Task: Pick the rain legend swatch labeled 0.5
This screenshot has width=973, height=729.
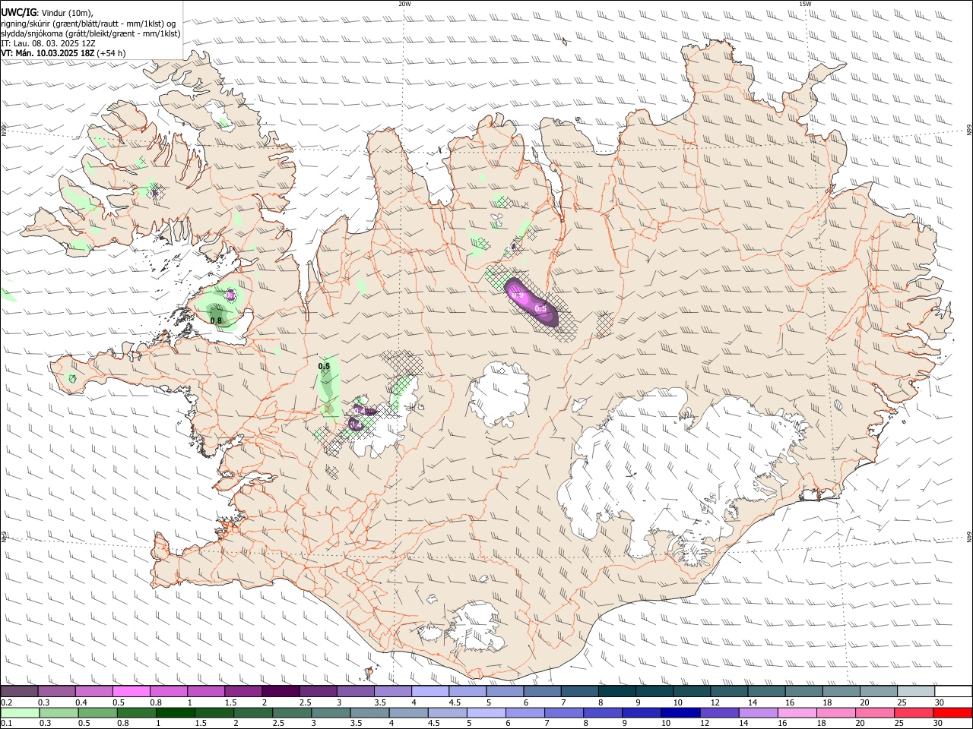Action: point(97,712)
